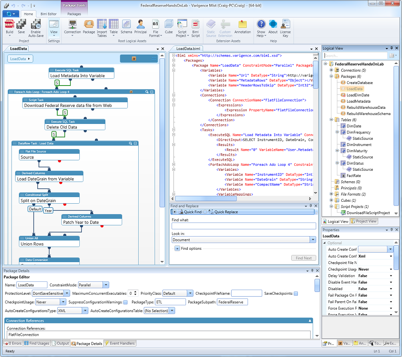Open the License Key dialog
The height and width of the screenshot is (357, 402).
click(x=285, y=28)
